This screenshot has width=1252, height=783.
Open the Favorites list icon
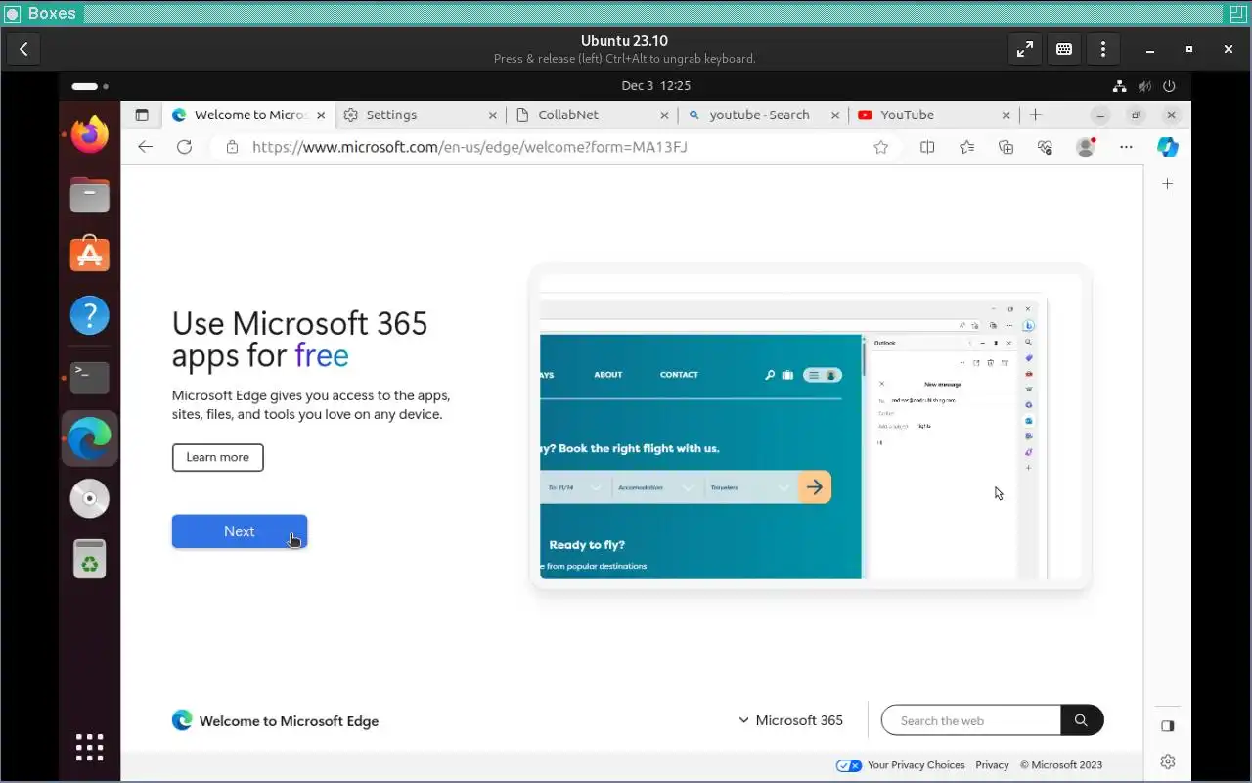tap(966, 147)
